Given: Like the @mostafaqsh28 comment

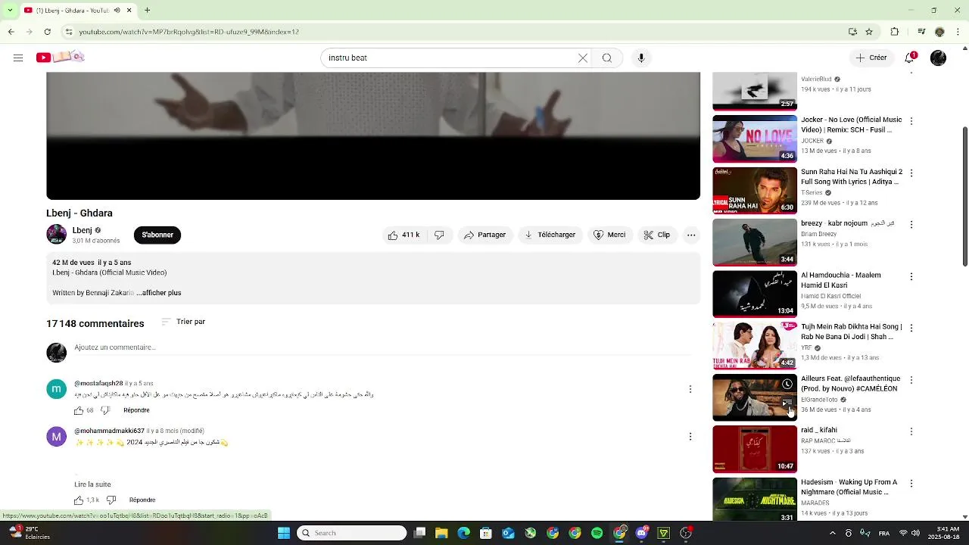Looking at the screenshot, I should pyautogui.click(x=79, y=410).
